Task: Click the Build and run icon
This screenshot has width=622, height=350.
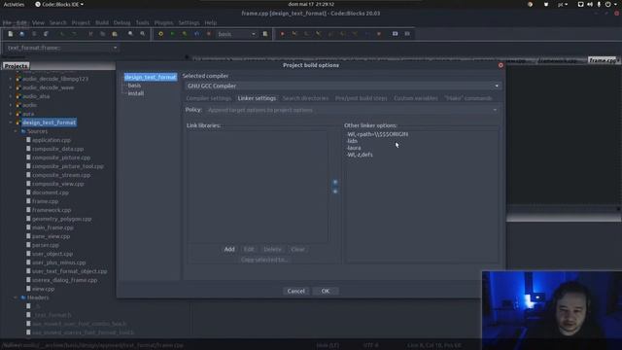Action: [x=185, y=34]
